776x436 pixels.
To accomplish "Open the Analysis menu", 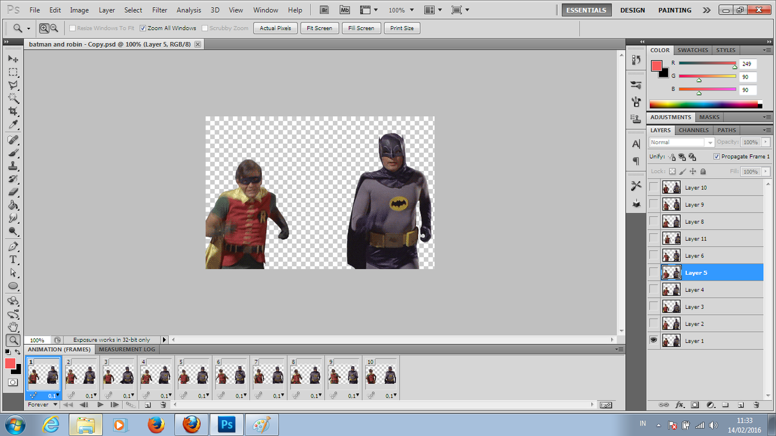I will point(189,10).
